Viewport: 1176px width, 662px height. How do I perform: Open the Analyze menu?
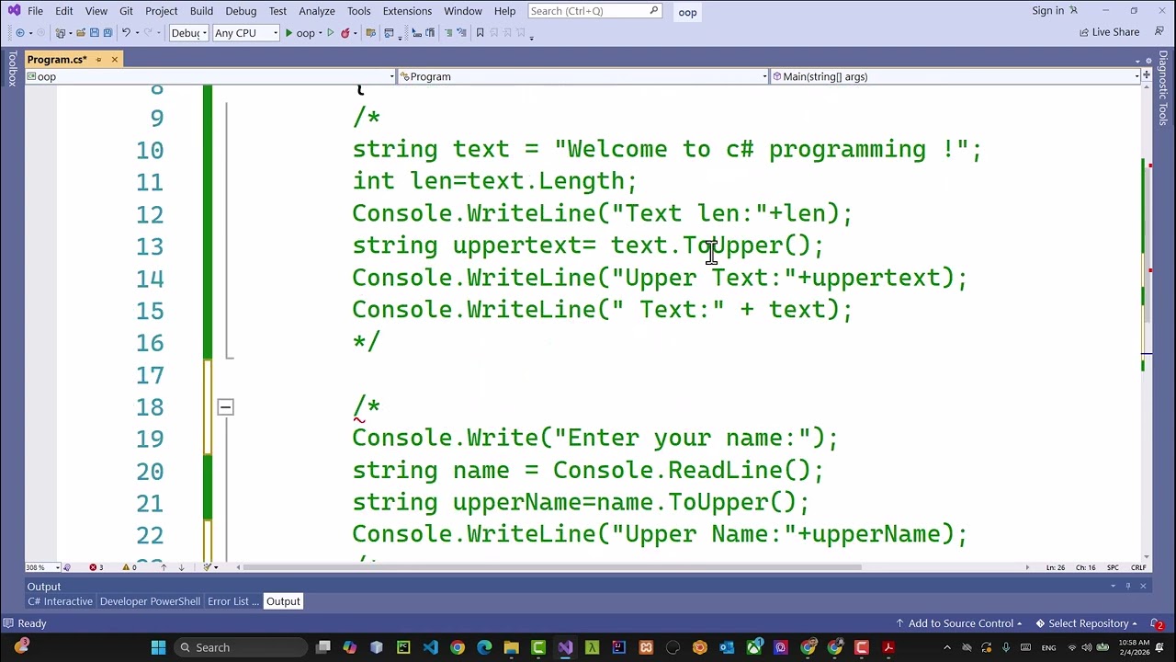(x=316, y=11)
